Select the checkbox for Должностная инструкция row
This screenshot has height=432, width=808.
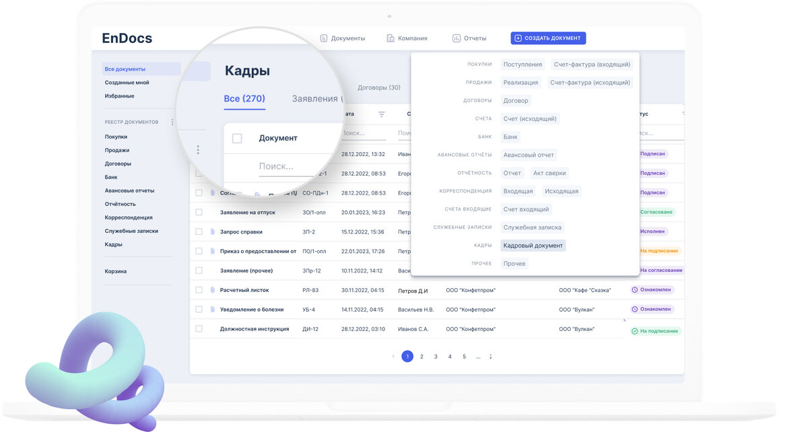[199, 328]
